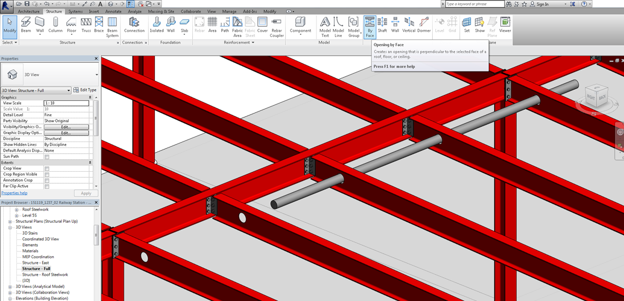Activate the Beam System tool
Viewport: 624px width, 301px height.
(113, 26)
